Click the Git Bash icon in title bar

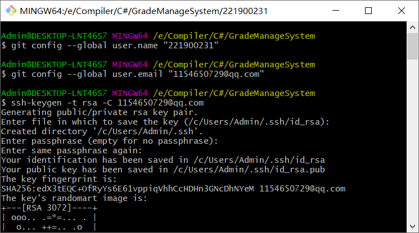tap(11, 11)
